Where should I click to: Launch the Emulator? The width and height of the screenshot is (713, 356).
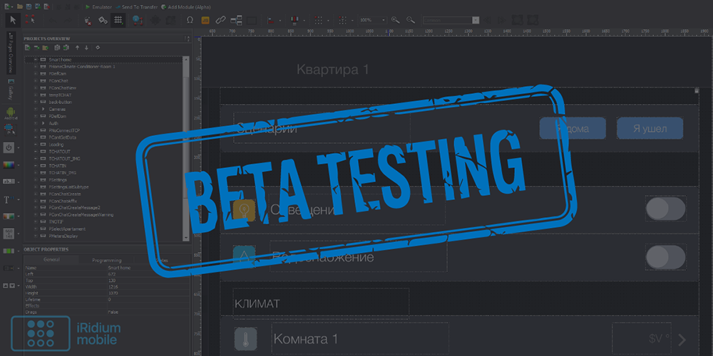tap(99, 6)
